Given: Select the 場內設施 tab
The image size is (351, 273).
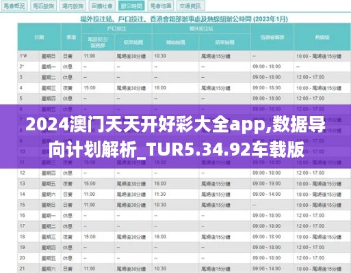Looking at the screenshot, I should pyautogui.click(x=73, y=6).
